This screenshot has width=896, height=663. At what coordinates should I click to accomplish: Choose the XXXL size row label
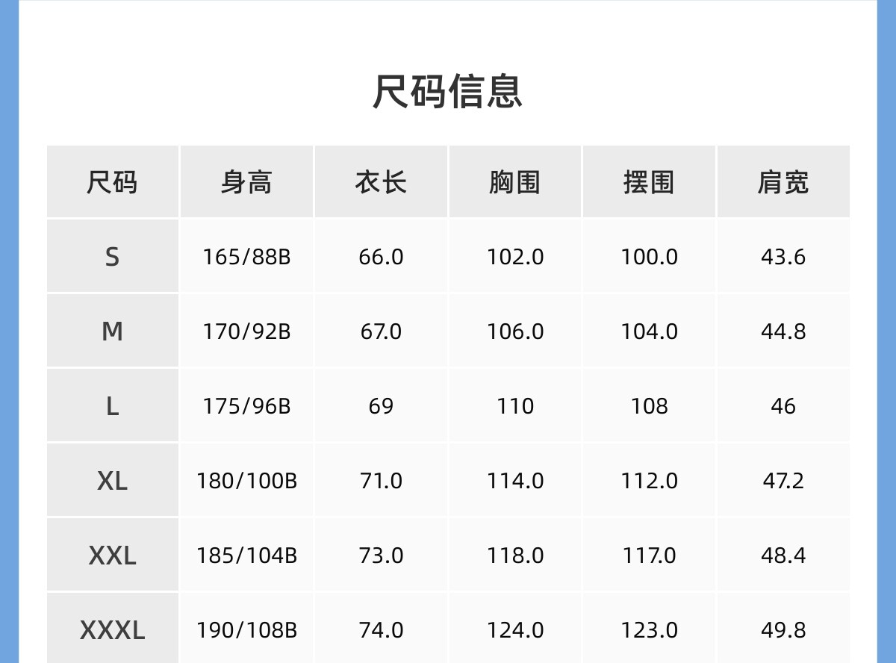pyautogui.click(x=112, y=630)
